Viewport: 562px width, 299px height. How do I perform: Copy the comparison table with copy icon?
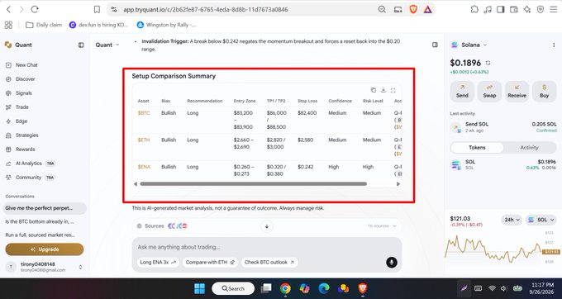coord(373,90)
